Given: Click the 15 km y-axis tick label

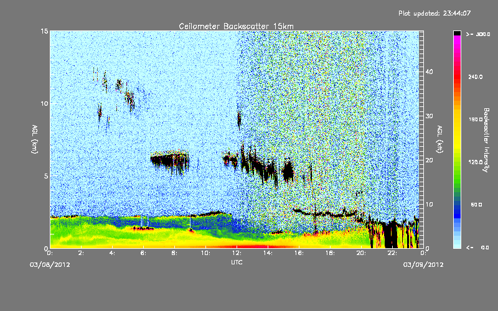Looking at the screenshot, I should coord(44,31).
